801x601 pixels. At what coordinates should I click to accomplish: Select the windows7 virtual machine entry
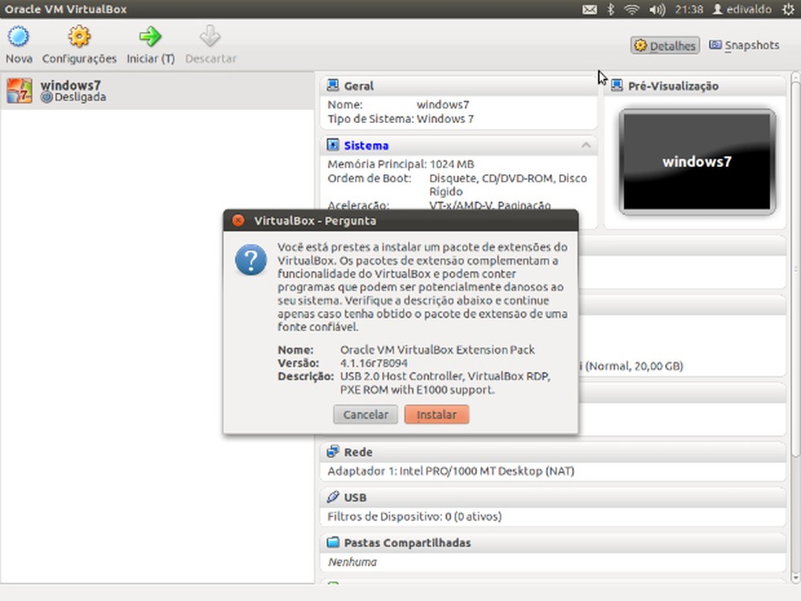pos(157,91)
